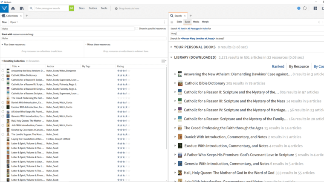The width and height of the screenshot is (324, 182).
Task: Expand The Creed search results
Action: pos(175,128)
